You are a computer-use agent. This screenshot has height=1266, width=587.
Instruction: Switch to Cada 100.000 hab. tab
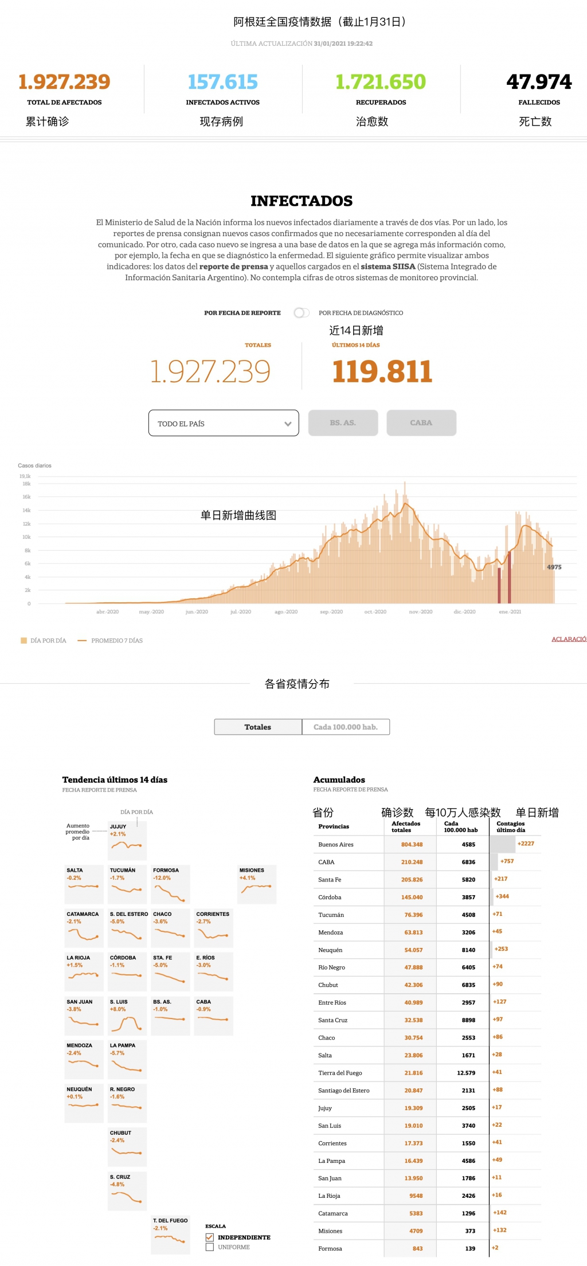coord(346,727)
